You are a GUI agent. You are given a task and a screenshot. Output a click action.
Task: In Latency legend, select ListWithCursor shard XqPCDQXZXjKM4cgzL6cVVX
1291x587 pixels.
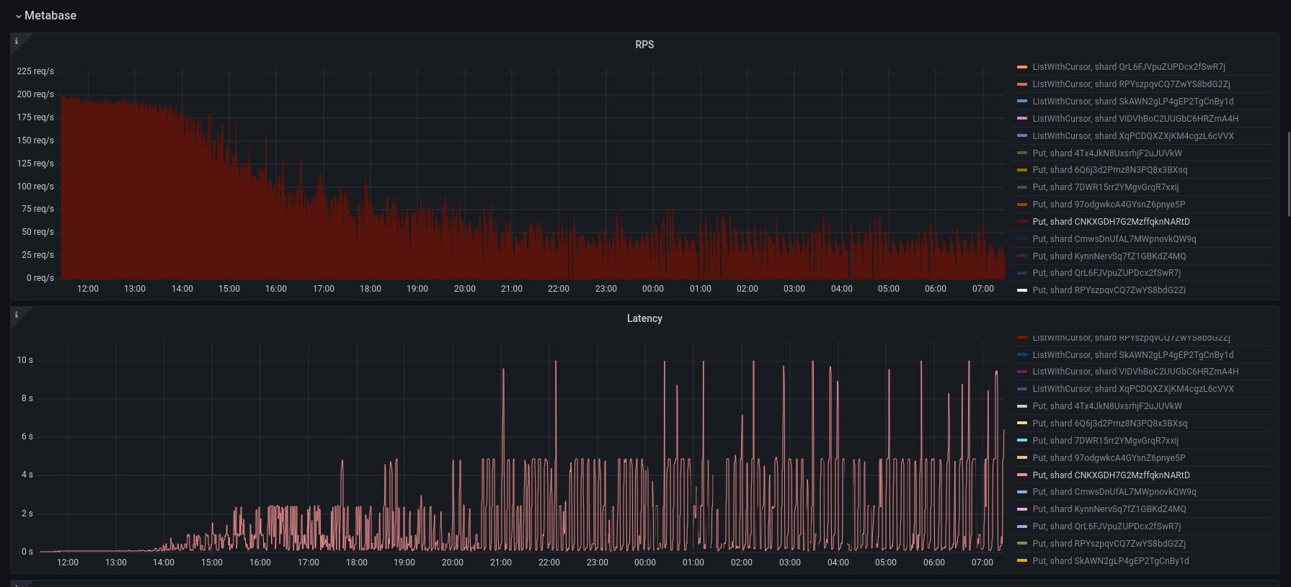coord(1132,389)
